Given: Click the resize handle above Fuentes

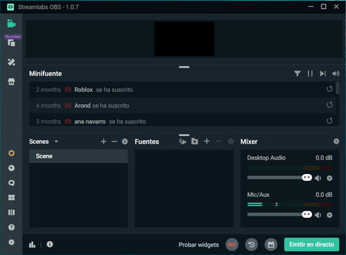Looking at the screenshot, I should tap(184, 135).
